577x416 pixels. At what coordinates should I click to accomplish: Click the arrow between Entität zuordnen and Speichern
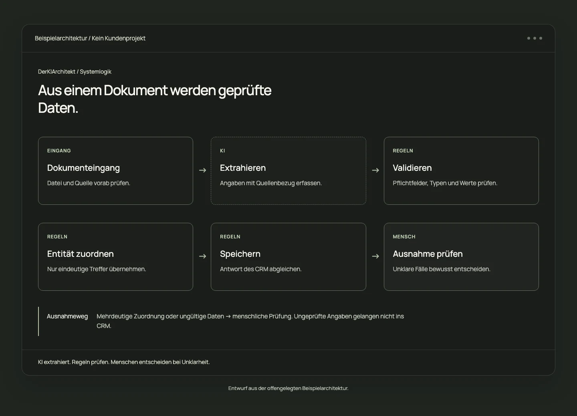coord(202,256)
